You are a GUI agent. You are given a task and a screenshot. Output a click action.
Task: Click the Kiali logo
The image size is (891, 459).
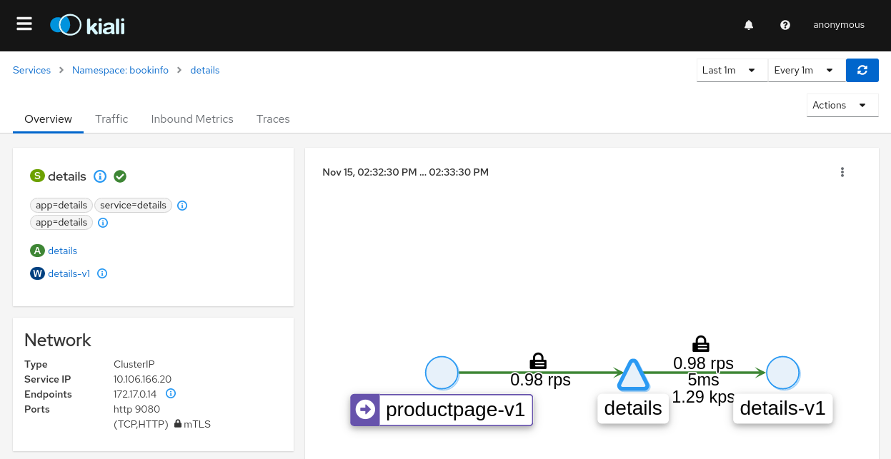tap(87, 26)
